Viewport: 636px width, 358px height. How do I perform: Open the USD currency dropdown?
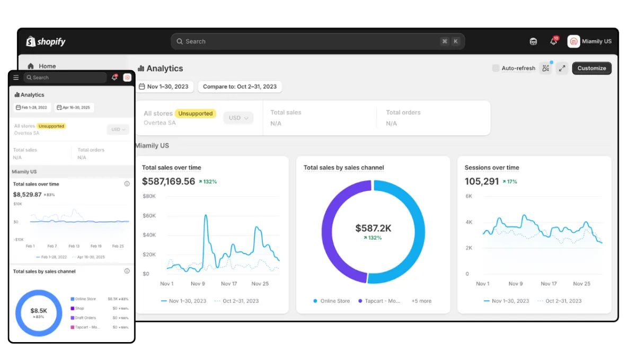click(x=238, y=118)
